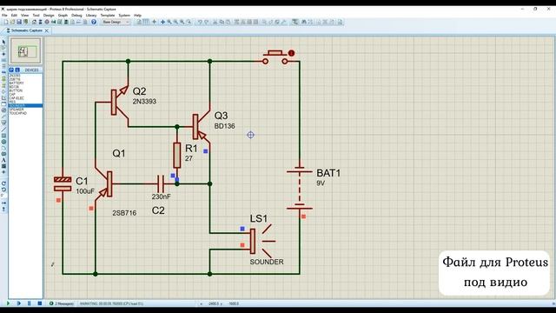This screenshot has height=313, width=556.
Task: Select the Selection Mode arrow tool
Action: pos(3,42)
